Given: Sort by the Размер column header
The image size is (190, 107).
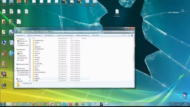Looking at the screenshot, I should [x=84, y=38].
